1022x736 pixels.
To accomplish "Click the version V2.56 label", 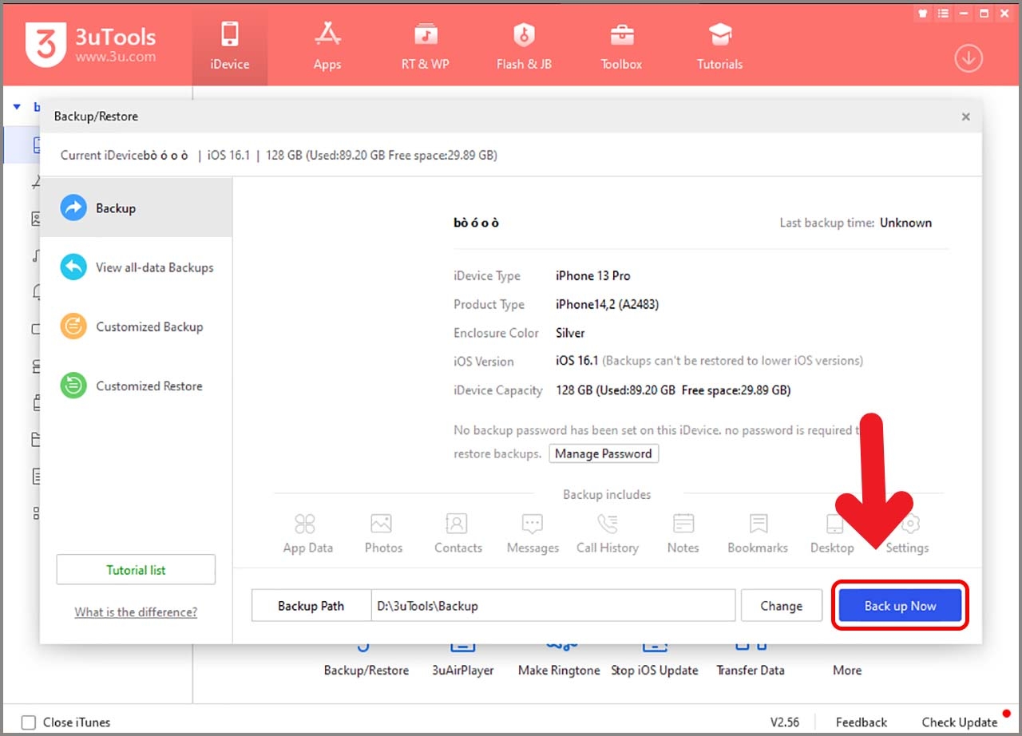I will pos(786,722).
